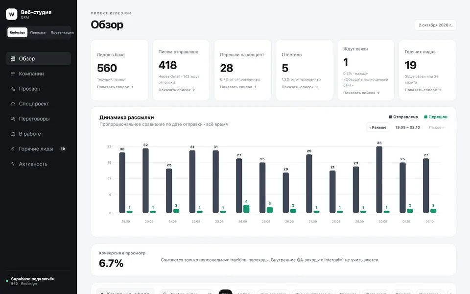Click the Supabase подключён status text
This screenshot has width=470, height=294.
[33, 279]
